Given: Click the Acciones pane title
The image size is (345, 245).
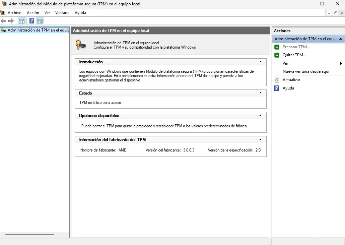Looking at the screenshot, I should pyautogui.click(x=282, y=31).
